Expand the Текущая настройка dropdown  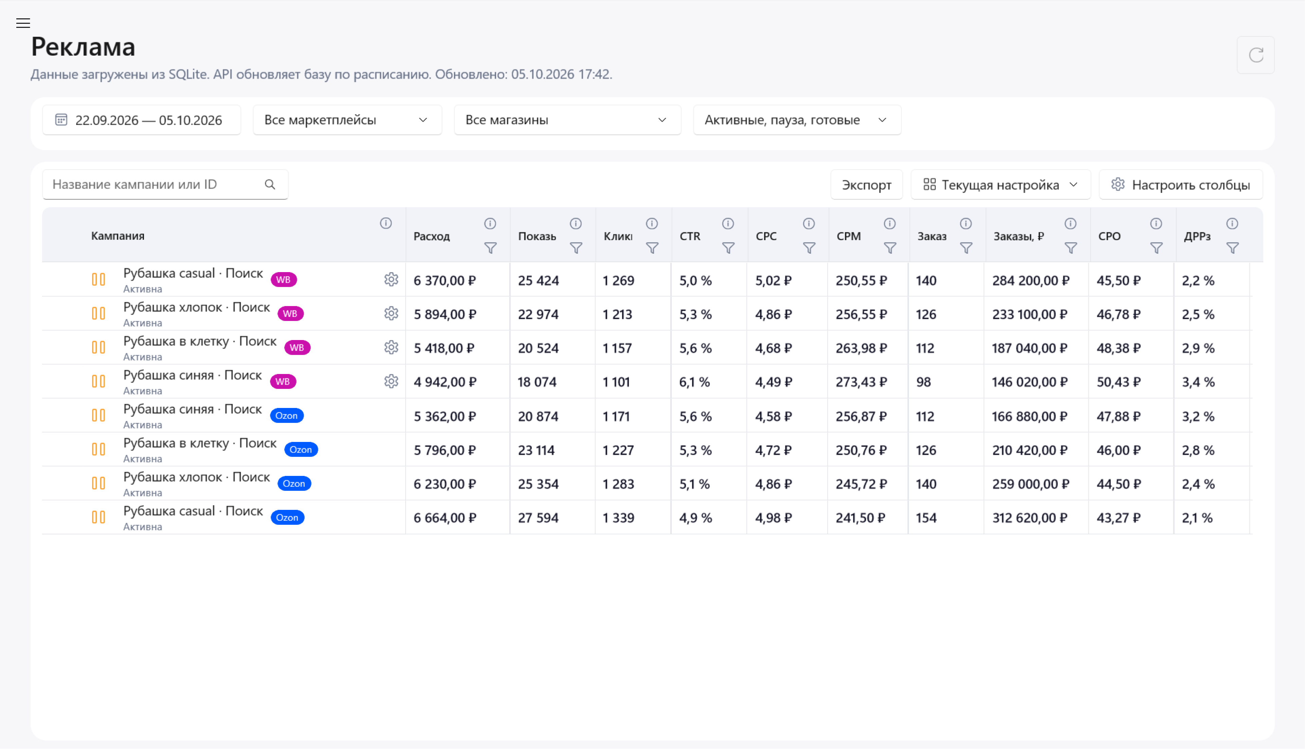(1000, 185)
